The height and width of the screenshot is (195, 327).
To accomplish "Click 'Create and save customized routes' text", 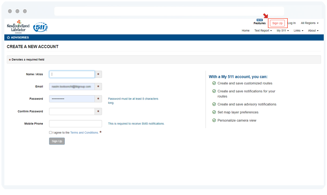I will pyautogui.click(x=245, y=83).
